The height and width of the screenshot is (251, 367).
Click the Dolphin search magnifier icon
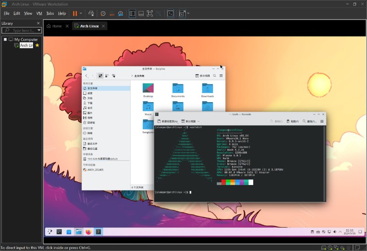[x=215, y=76]
